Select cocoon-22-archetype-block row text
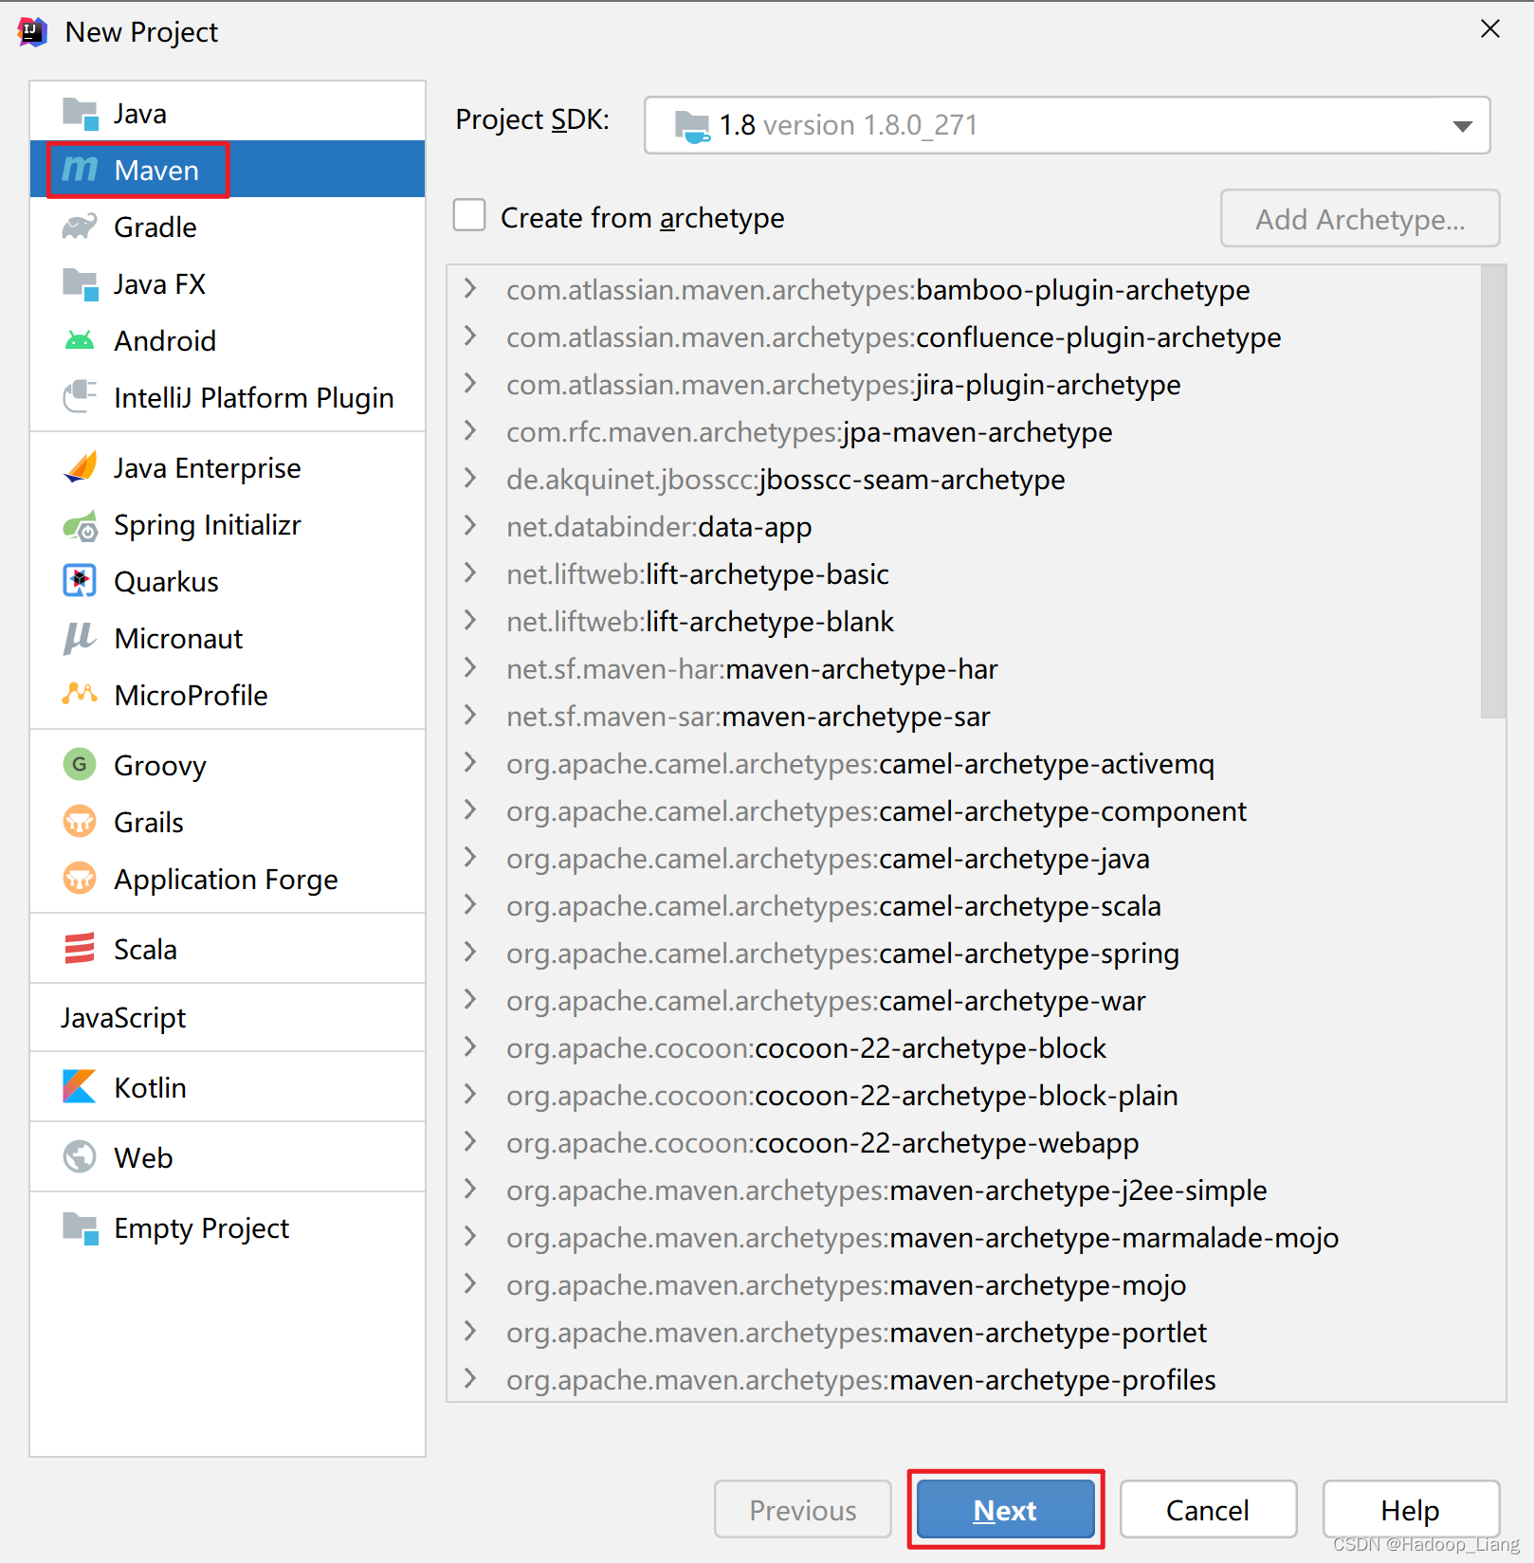 tap(806, 1048)
